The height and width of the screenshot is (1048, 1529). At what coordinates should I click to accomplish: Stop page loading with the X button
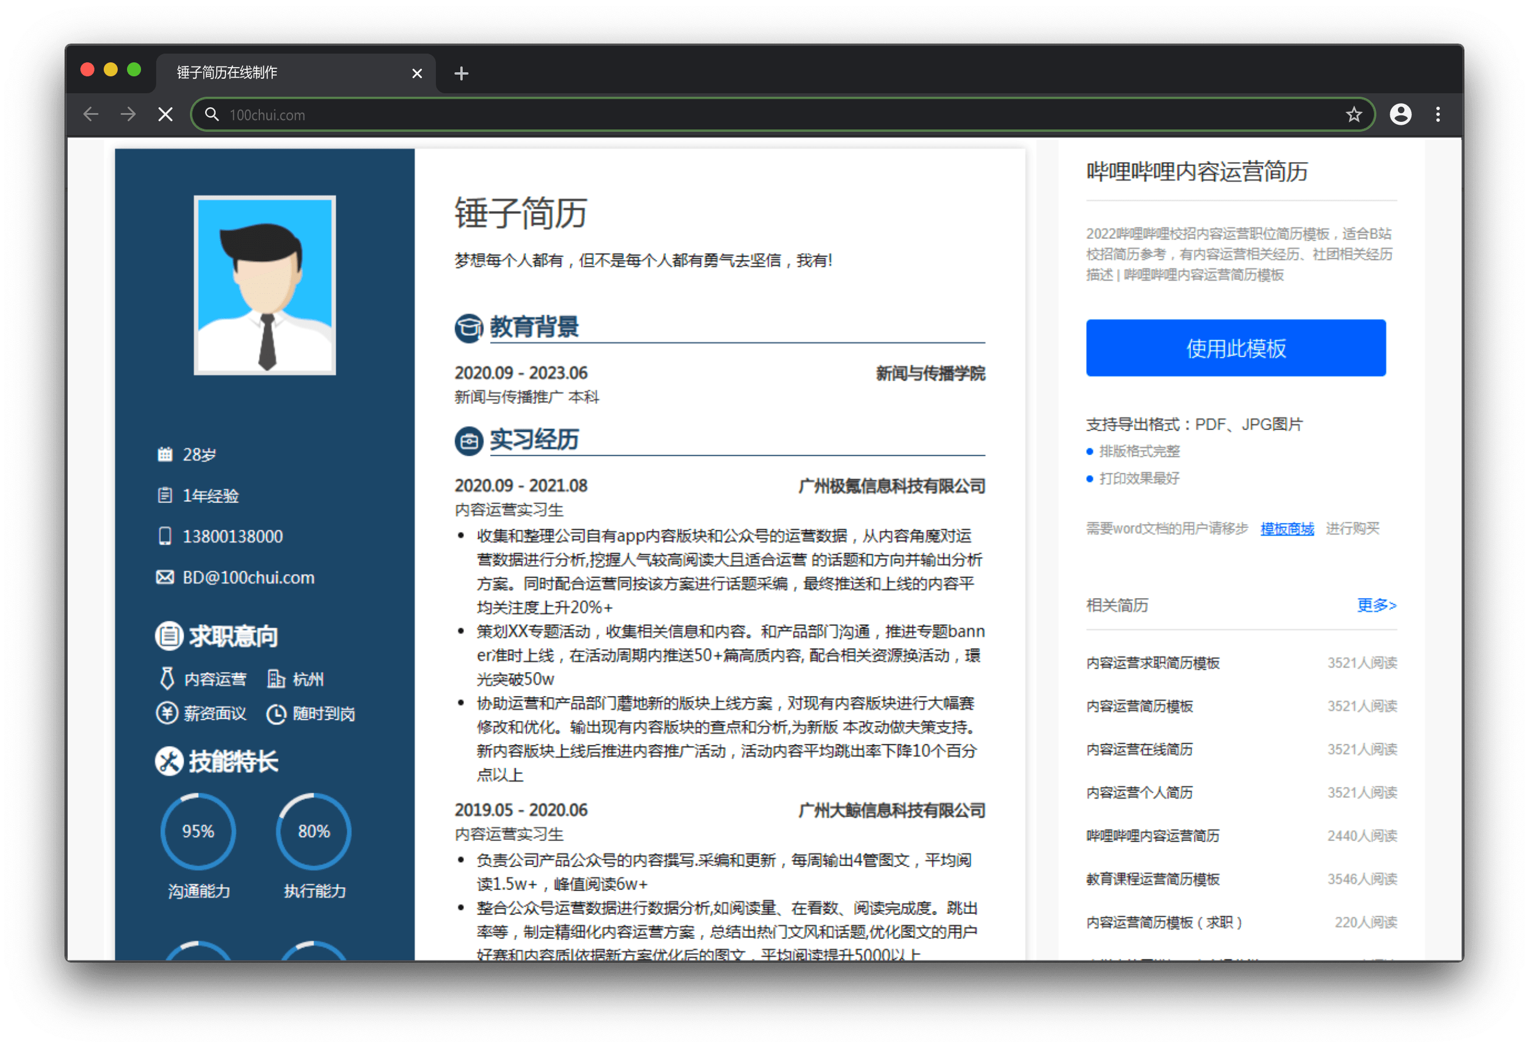point(166,115)
